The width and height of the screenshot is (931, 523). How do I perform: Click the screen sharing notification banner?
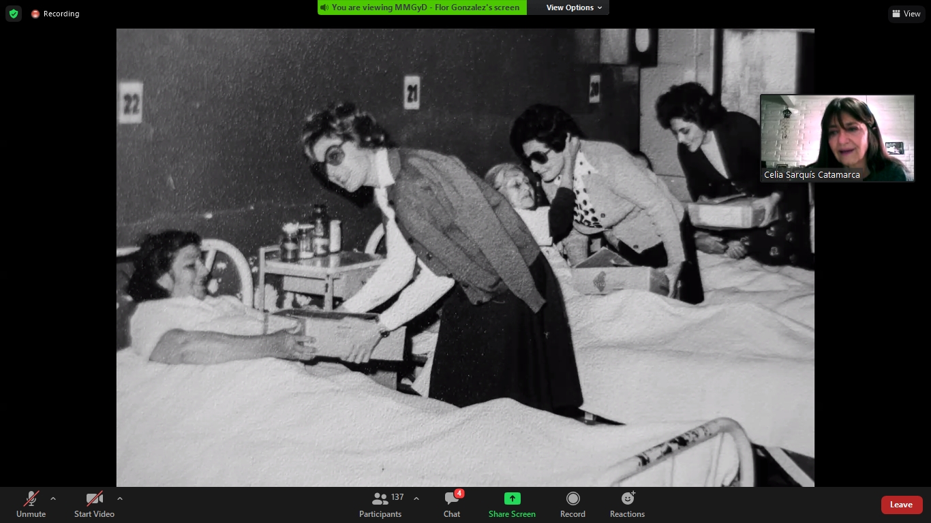pos(422,7)
